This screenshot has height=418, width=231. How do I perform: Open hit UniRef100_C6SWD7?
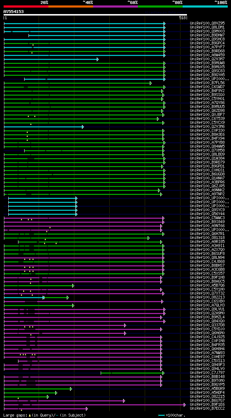click(207, 87)
